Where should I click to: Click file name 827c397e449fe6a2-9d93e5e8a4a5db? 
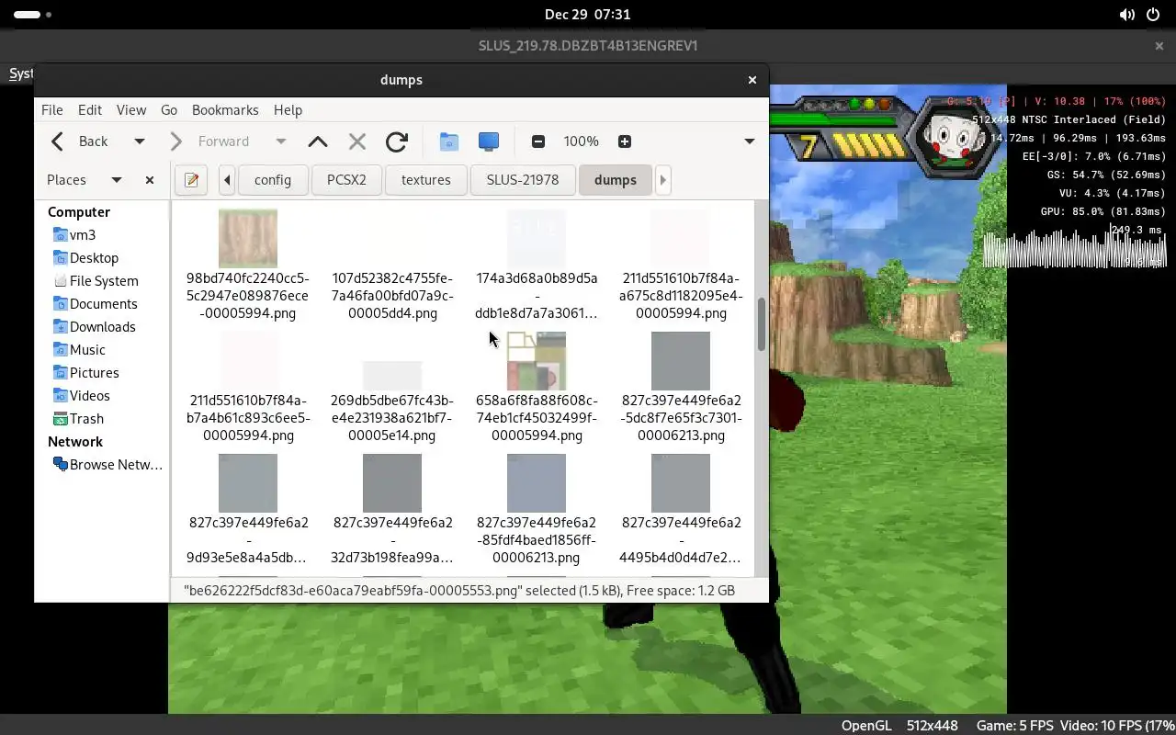[x=248, y=540]
